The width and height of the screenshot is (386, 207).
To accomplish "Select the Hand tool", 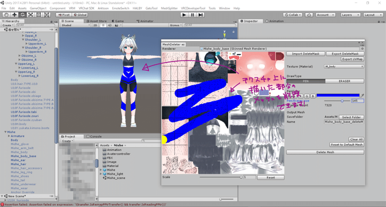I will click(6, 15).
